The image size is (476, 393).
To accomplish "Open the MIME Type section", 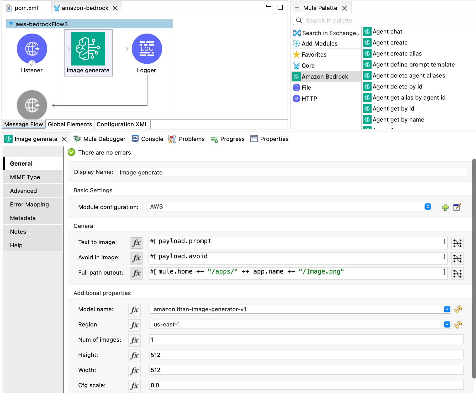I will tap(33, 177).
